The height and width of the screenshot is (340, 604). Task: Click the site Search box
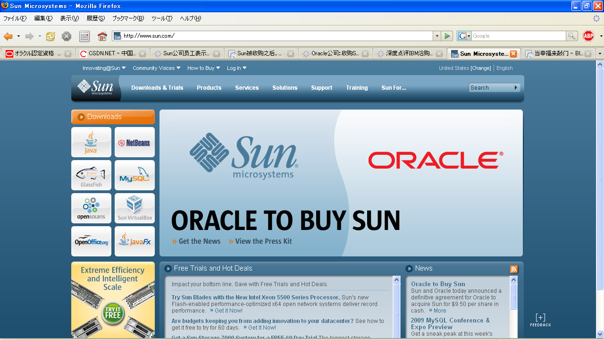(491, 87)
